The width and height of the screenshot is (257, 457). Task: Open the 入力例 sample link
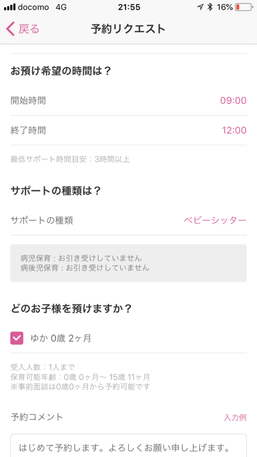tap(235, 417)
